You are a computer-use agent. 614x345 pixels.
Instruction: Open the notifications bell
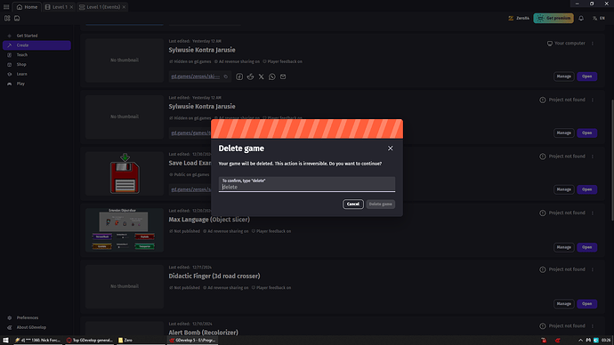click(581, 19)
